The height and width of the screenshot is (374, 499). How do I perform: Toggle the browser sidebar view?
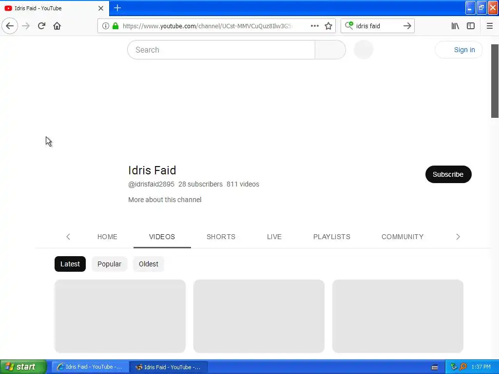pos(471,26)
